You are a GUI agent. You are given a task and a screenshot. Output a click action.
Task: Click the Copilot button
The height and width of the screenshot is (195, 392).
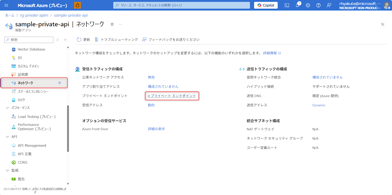266,5
